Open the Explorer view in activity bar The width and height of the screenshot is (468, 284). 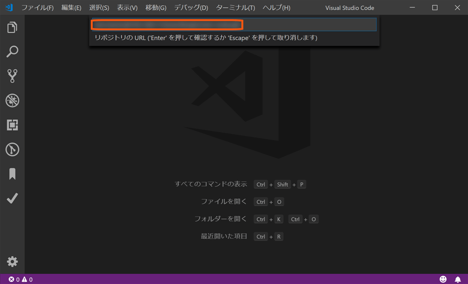12,27
